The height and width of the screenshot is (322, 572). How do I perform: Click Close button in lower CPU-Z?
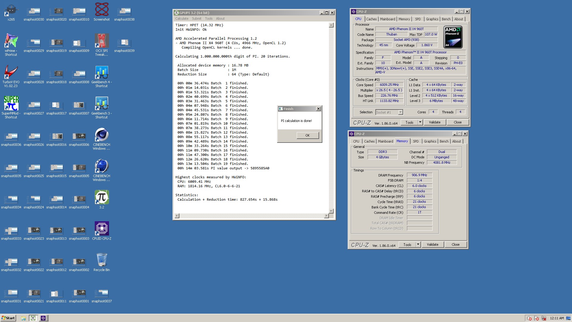[x=456, y=244]
